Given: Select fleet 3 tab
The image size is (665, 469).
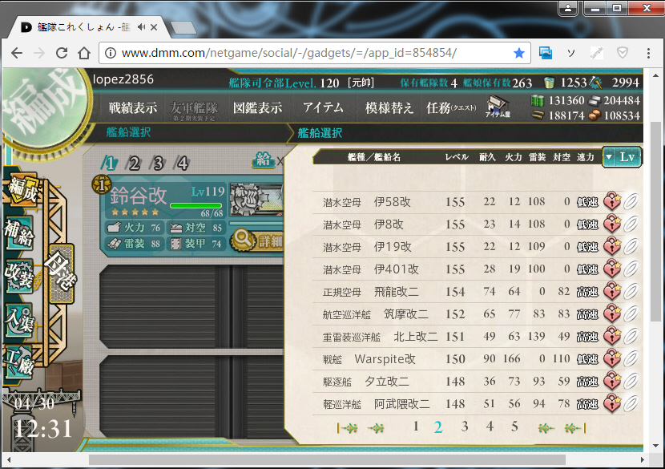Looking at the screenshot, I should pos(158,163).
